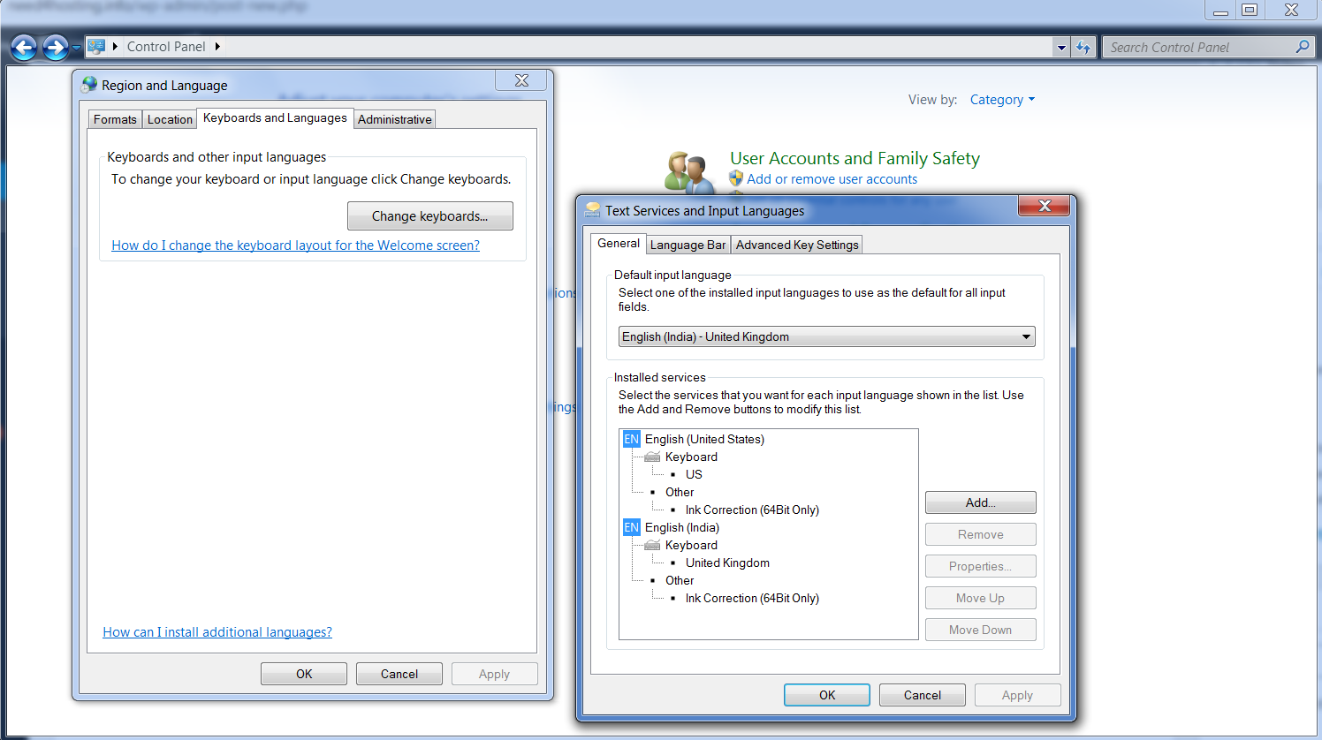Click the Forward navigation arrow
Screen dimensions: 1322x740
[x=55, y=47]
